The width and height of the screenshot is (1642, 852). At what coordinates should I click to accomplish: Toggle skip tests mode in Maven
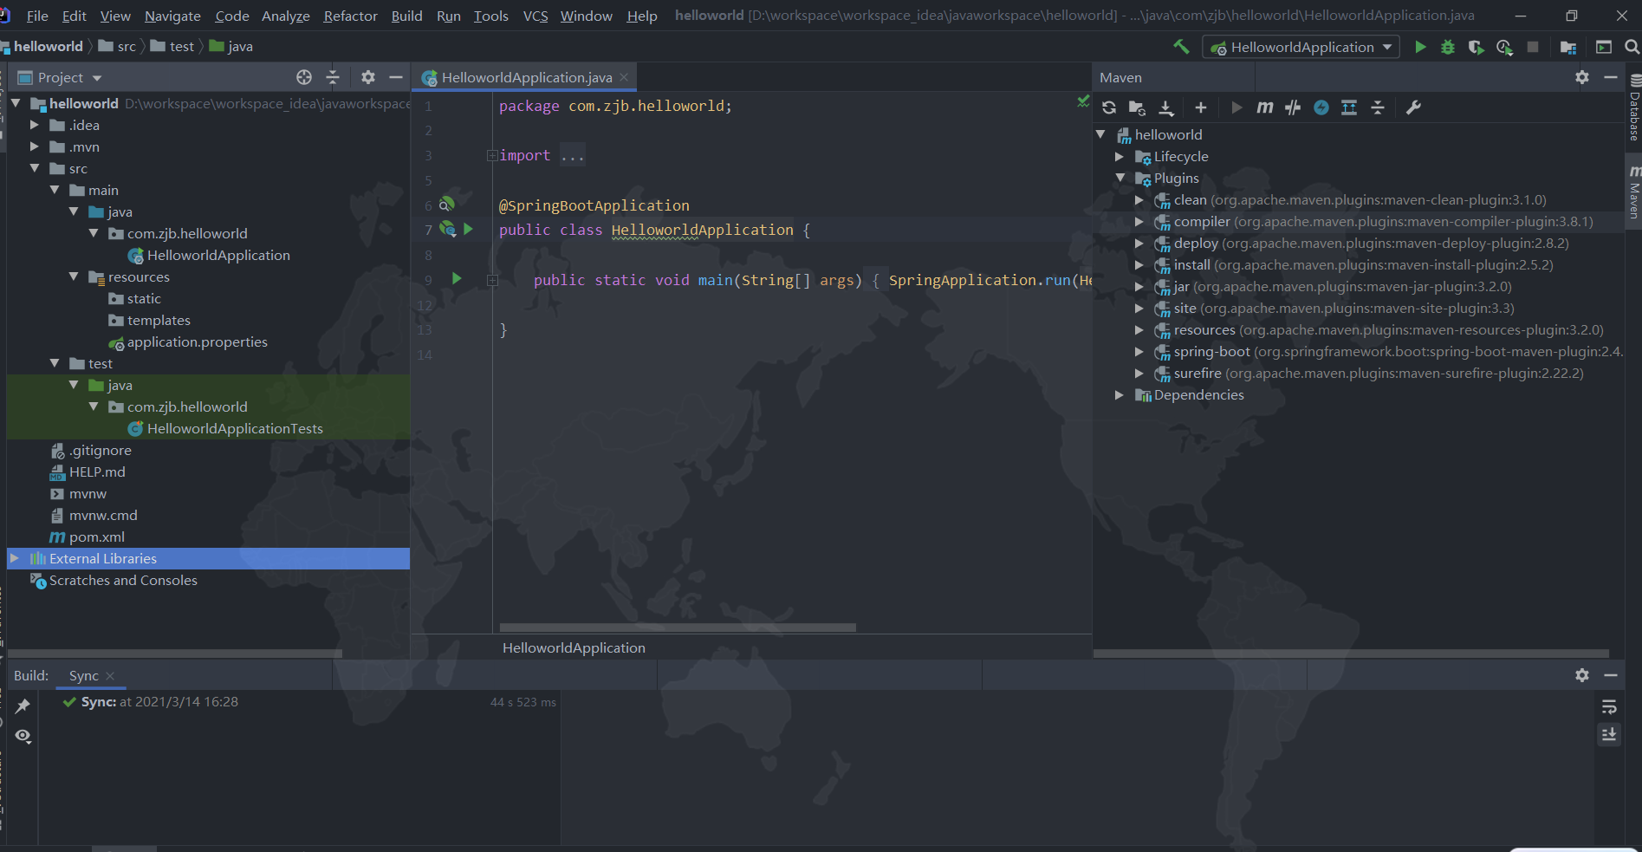pos(1321,107)
